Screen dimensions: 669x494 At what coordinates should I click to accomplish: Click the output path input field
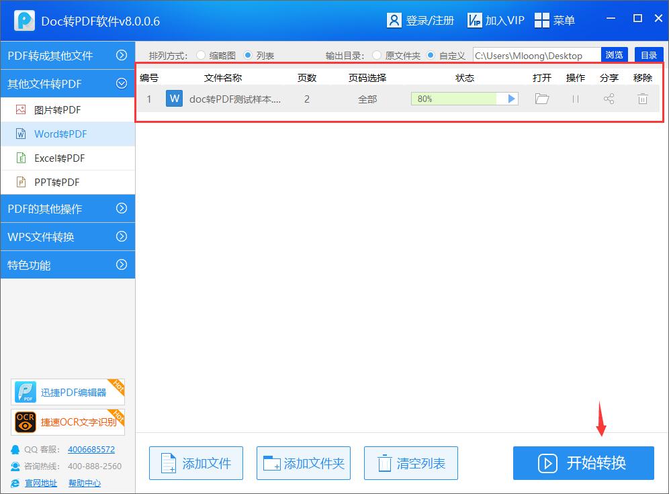pyautogui.click(x=536, y=56)
